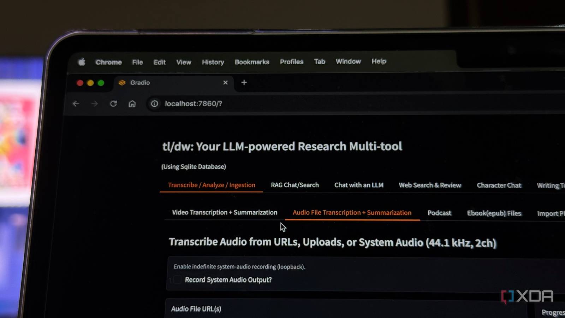
Task: Open the Bookmarks menu
Action: [x=252, y=62]
